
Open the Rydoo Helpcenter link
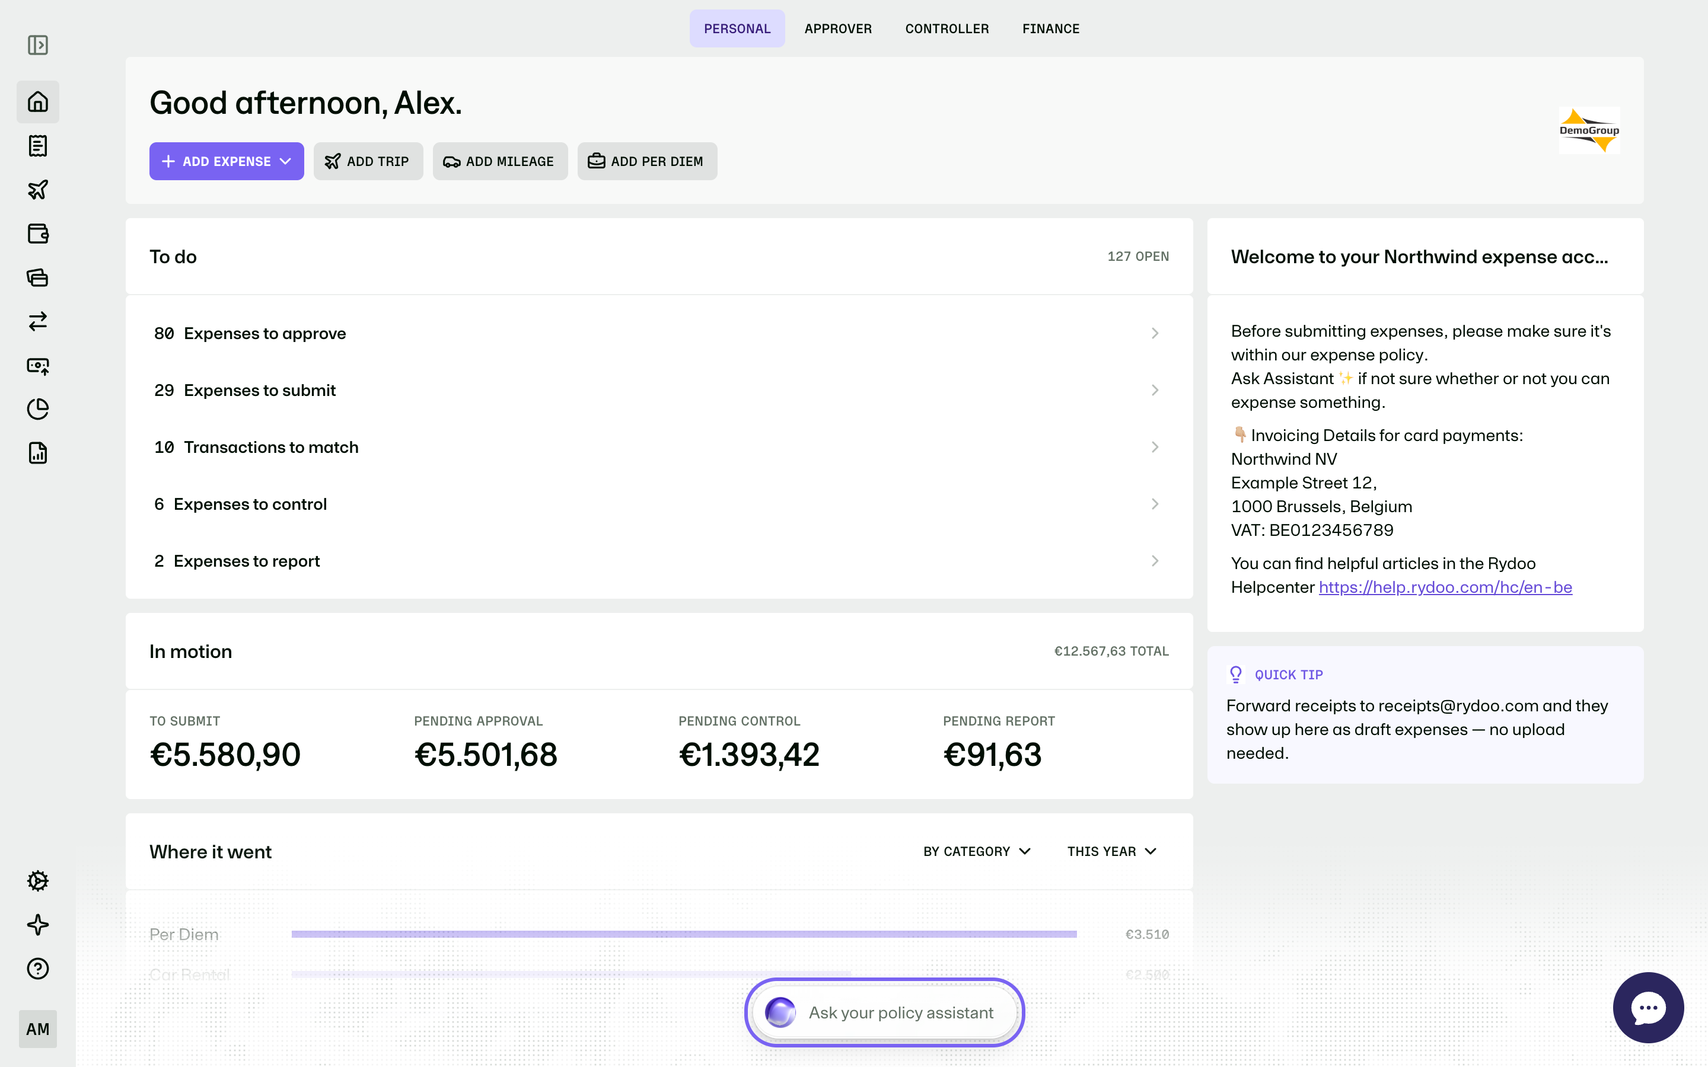[x=1445, y=587]
